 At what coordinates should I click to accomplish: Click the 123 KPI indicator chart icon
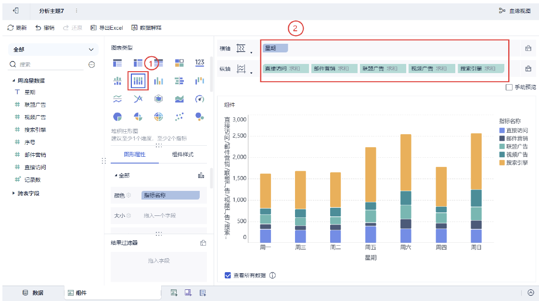click(199, 63)
